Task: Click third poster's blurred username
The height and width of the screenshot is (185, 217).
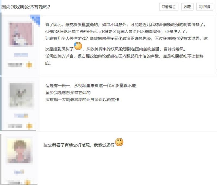Action: pyautogui.click(x=19, y=172)
